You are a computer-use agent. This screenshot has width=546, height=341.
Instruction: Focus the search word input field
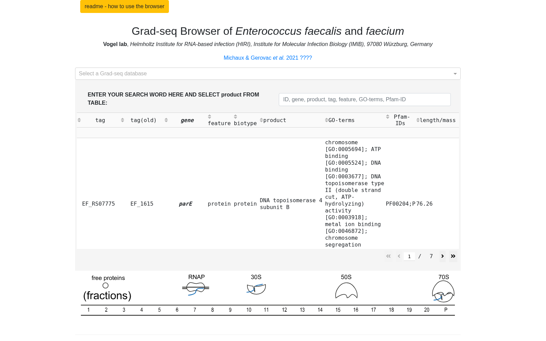click(x=364, y=100)
